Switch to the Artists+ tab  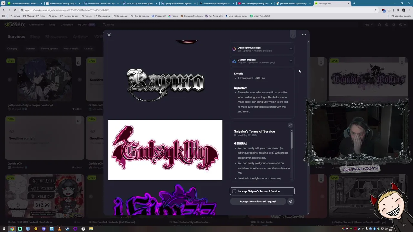point(80,37)
